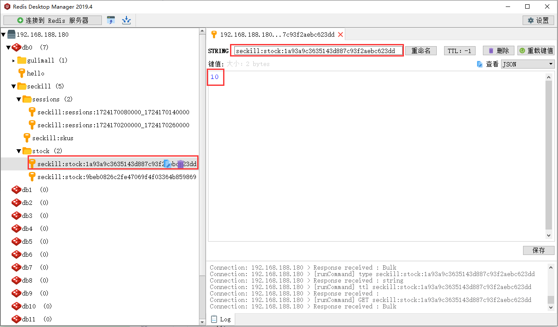Click the export connections icon in toolbar
Viewport: 558px width, 327px height.
tap(126, 20)
